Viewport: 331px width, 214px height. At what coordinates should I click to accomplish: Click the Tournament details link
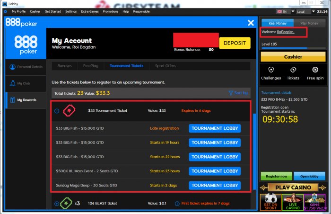click(276, 93)
